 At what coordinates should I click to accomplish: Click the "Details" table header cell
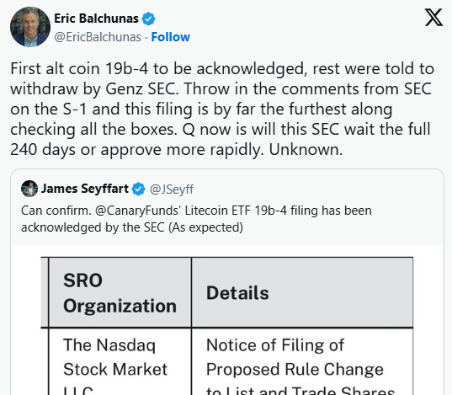(x=302, y=292)
